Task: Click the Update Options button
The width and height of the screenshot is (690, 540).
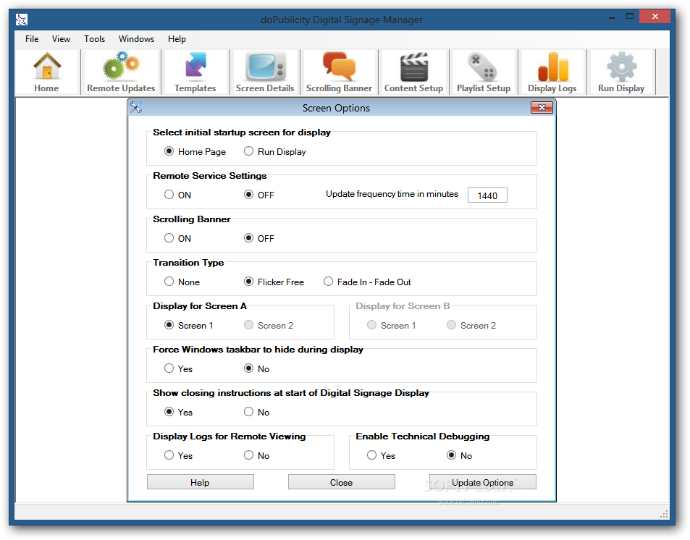Action: point(483,482)
